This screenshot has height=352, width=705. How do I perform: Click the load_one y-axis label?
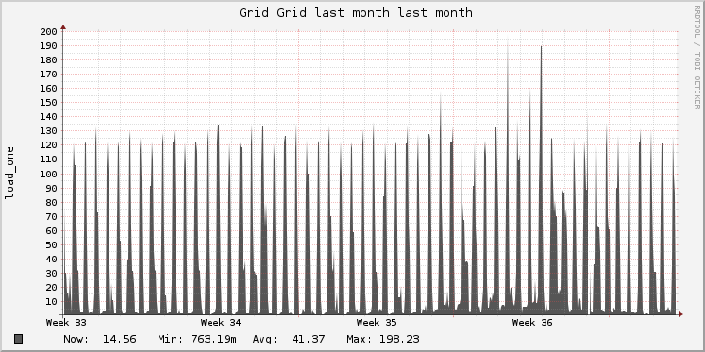click(9, 173)
